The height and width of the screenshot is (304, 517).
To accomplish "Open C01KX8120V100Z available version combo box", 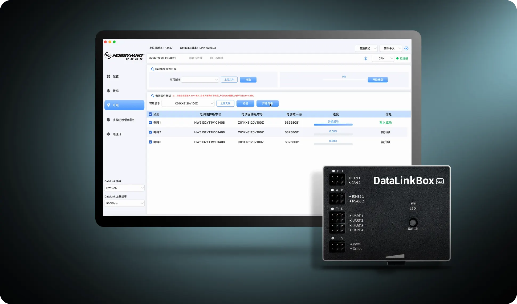I will pyautogui.click(x=188, y=103).
